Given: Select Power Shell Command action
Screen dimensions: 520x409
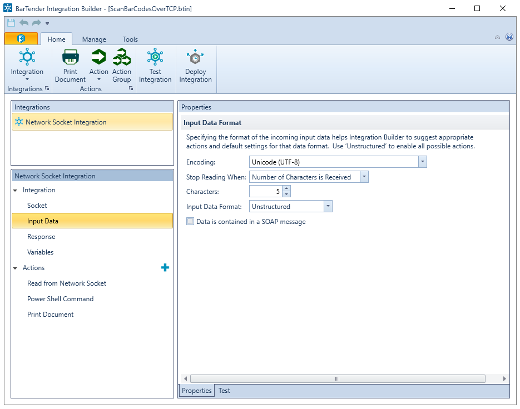Looking at the screenshot, I should point(92,299).
